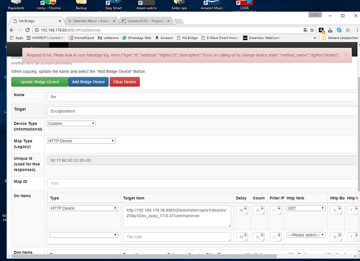Viewport: 360px width, 261px height.
Task: Dismiss the red request error banner
Action: point(346,55)
